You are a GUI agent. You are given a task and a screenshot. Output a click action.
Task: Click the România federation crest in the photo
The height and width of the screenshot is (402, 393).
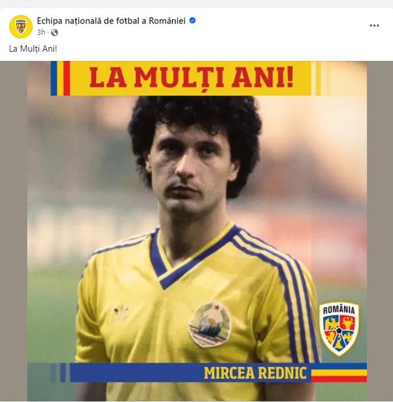339,329
